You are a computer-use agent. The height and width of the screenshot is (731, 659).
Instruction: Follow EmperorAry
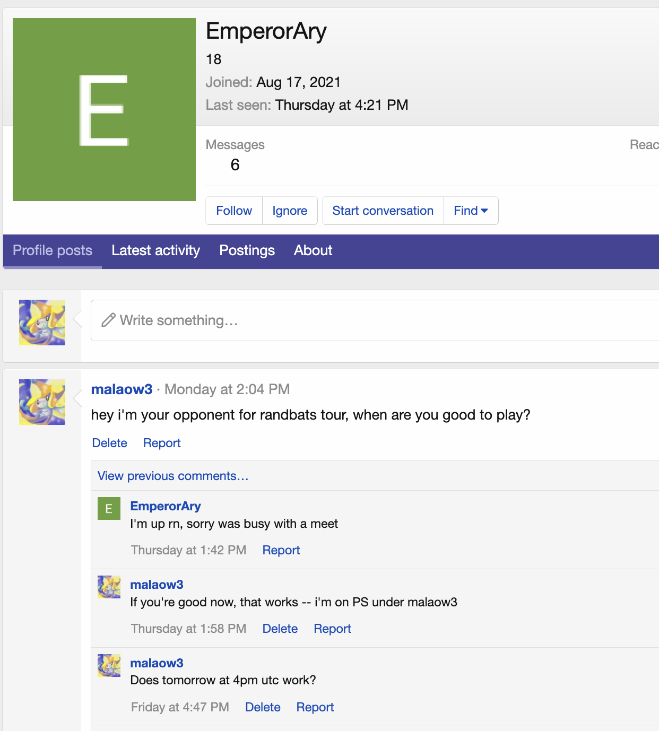click(234, 211)
